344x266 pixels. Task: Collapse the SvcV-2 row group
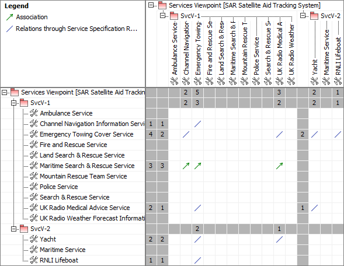click(13, 229)
